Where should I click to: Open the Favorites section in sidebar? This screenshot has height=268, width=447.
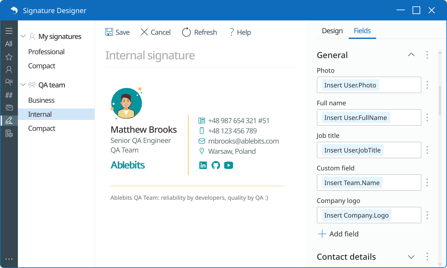pyautogui.click(x=9, y=56)
